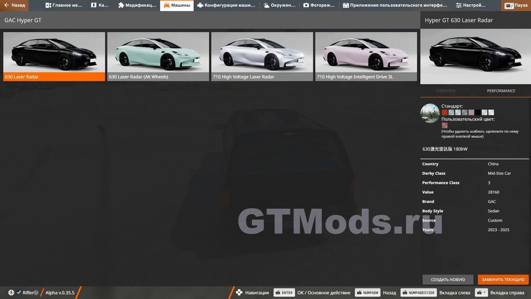531x299 pixels.
Task: Click the Steam icon next to Rifler
Action: 19,293
